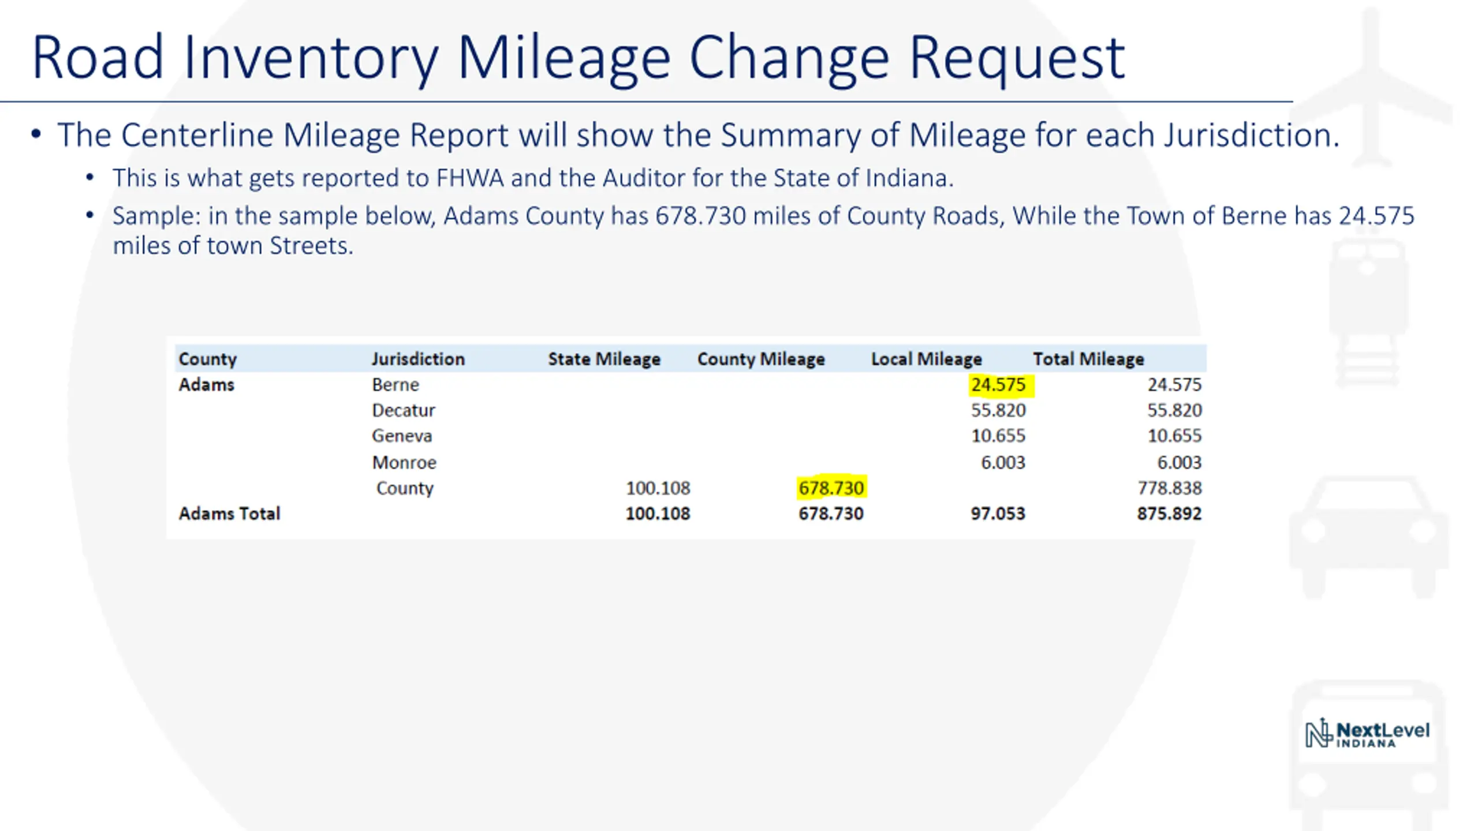Click Decatur's total mileage 55.820
The width and height of the screenshot is (1478, 831).
point(1174,410)
